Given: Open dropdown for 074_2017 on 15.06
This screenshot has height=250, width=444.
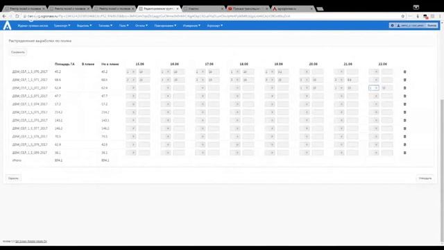Looking at the screenshot, I should 131,104.
